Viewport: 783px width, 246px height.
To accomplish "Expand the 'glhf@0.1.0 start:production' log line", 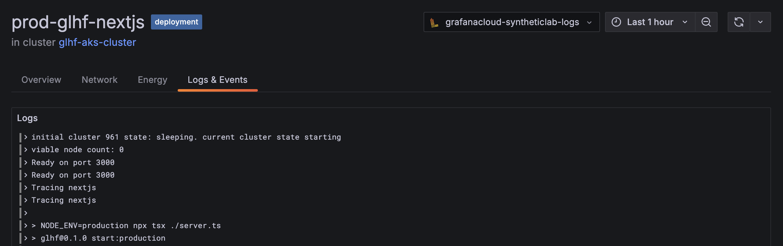I will (26, 238).
